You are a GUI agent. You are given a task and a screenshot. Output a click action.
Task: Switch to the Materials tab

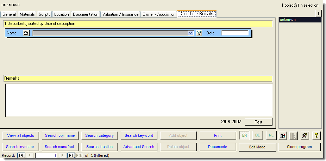click(27, 14)
